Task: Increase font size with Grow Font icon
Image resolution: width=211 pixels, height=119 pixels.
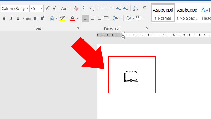Action: (x=47, y=9)
